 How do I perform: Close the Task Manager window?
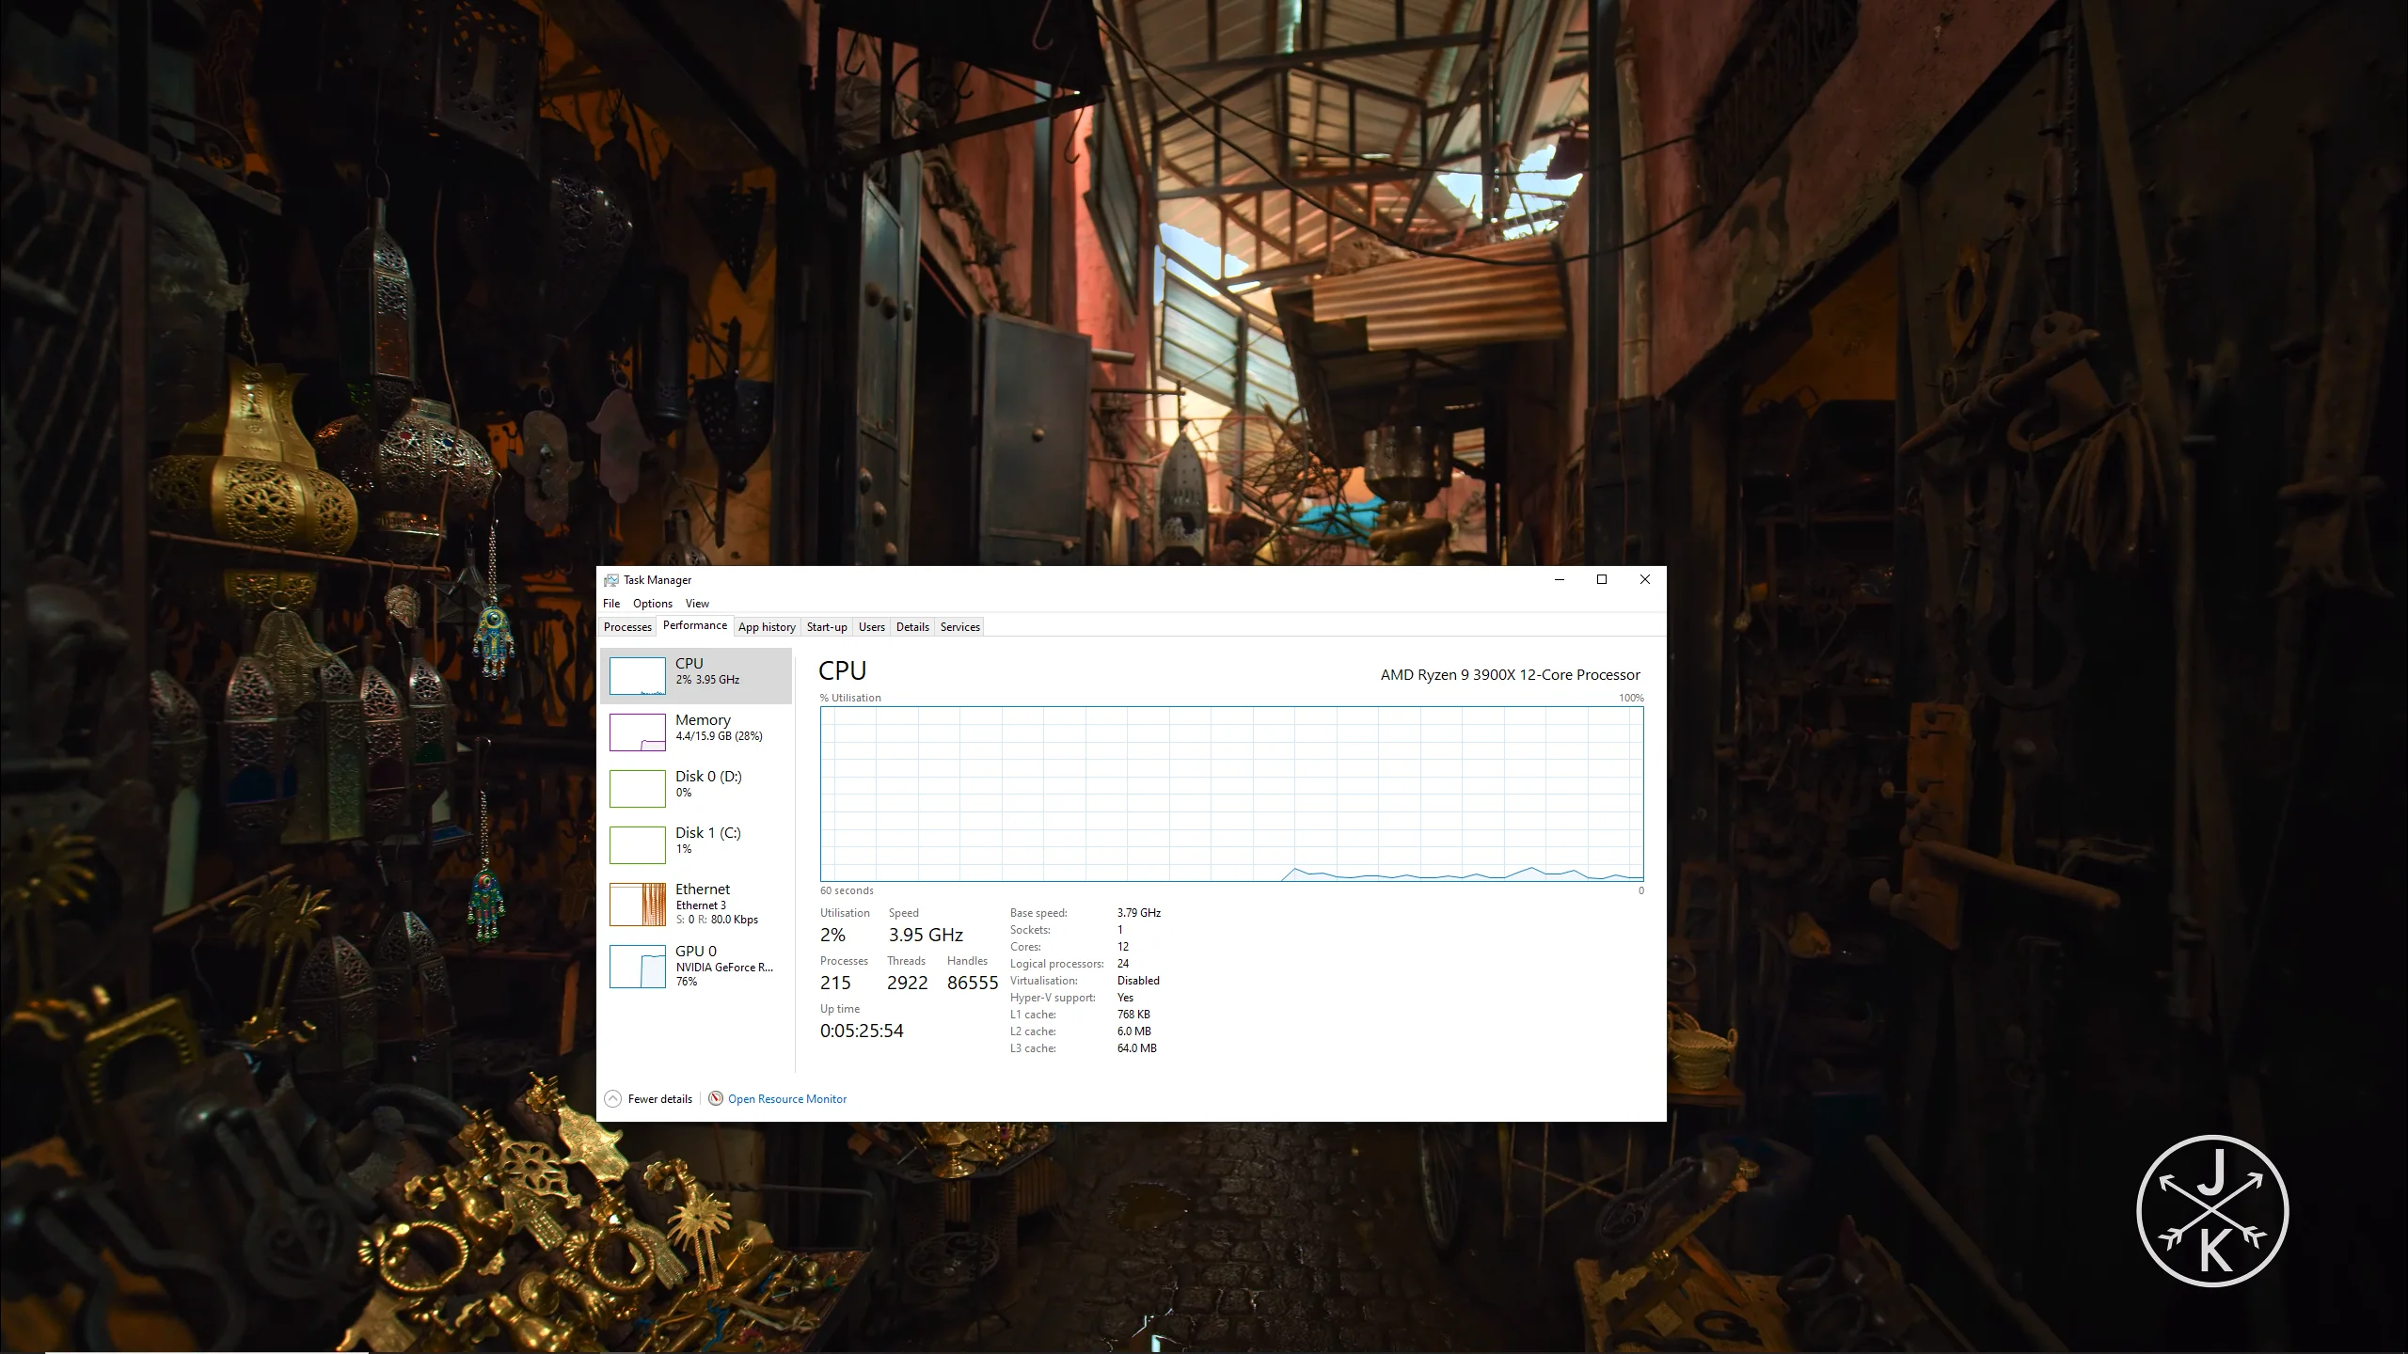click(x=1645, y=580)
